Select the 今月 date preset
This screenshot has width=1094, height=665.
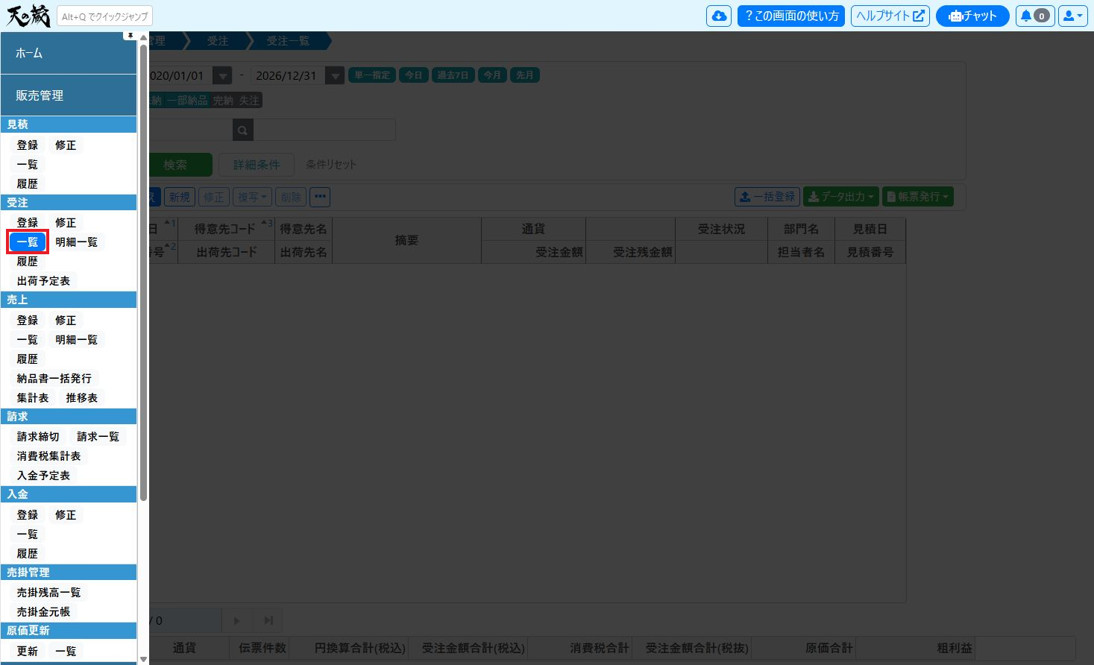(x=492, y=75)
